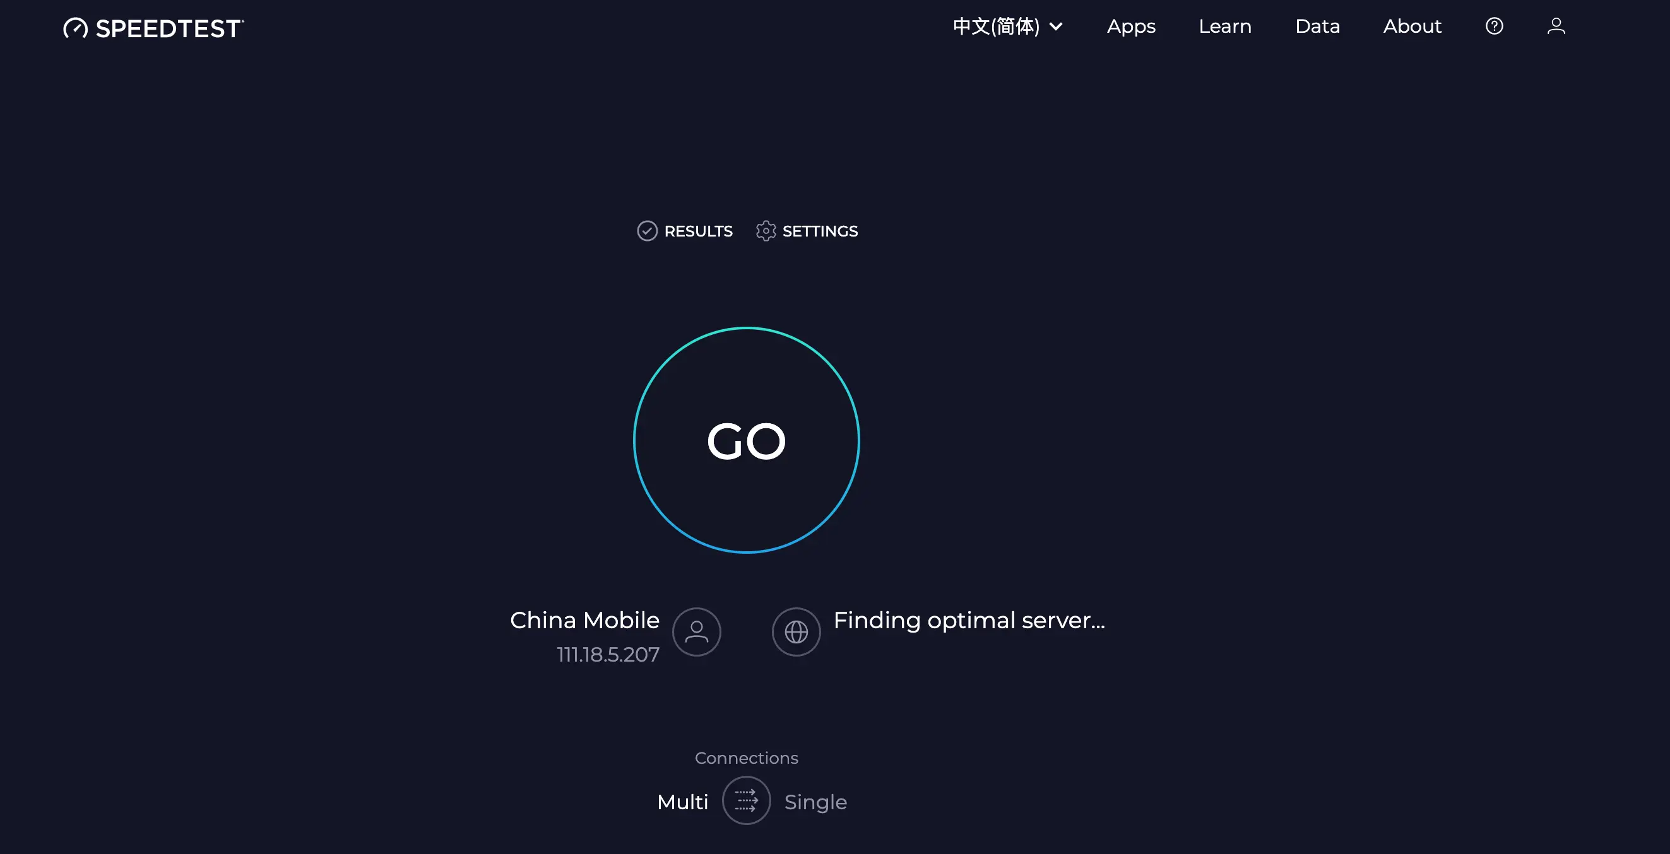Screen dimensions: 1670x854
Task: Open the user account profile icon
Action: 1556,26
